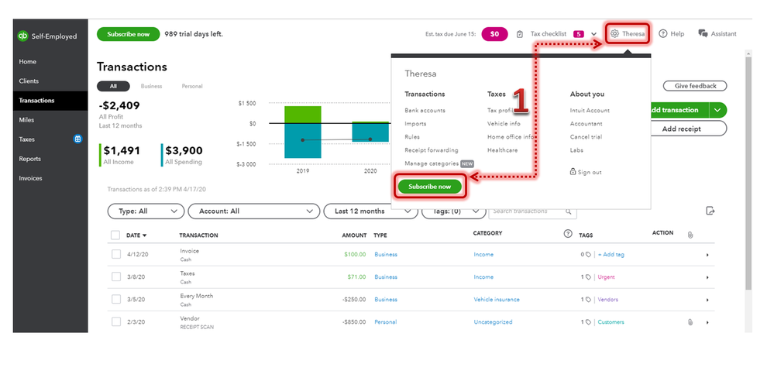Open Healthcare in the settings menu
Viewport: 774px width, 371px height.
click(503, 150)
